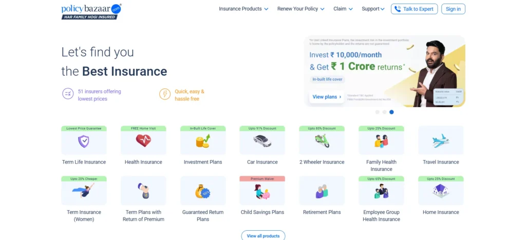Select the third active banner dot
The width and height of the screenshot is (526, 240).
(x=391, y=112)
